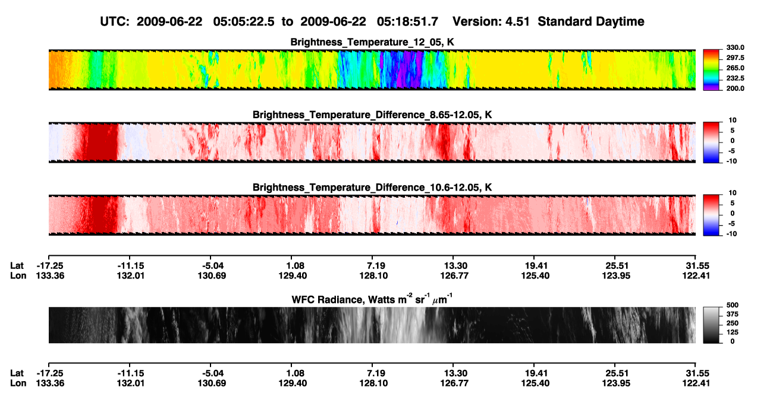This screenshot has width=773, height=396.
Task: Click the '-10' label on 10.6-12.05 color bar
Action: pos(731,234)
